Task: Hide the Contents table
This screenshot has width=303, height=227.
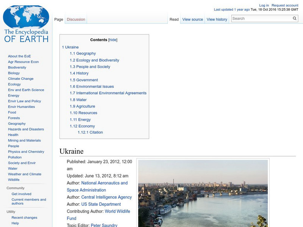Action: (112, 39)
